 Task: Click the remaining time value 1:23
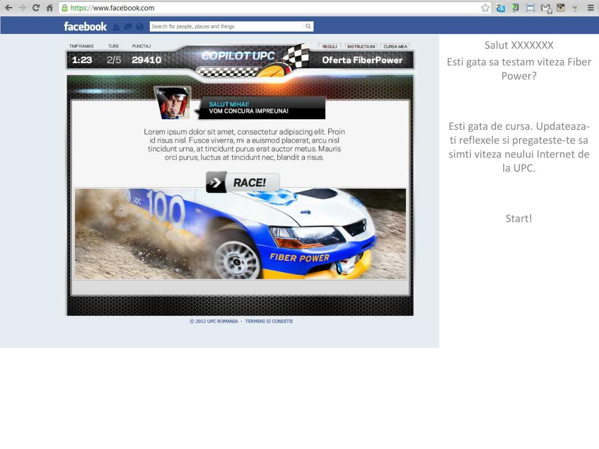82,60
